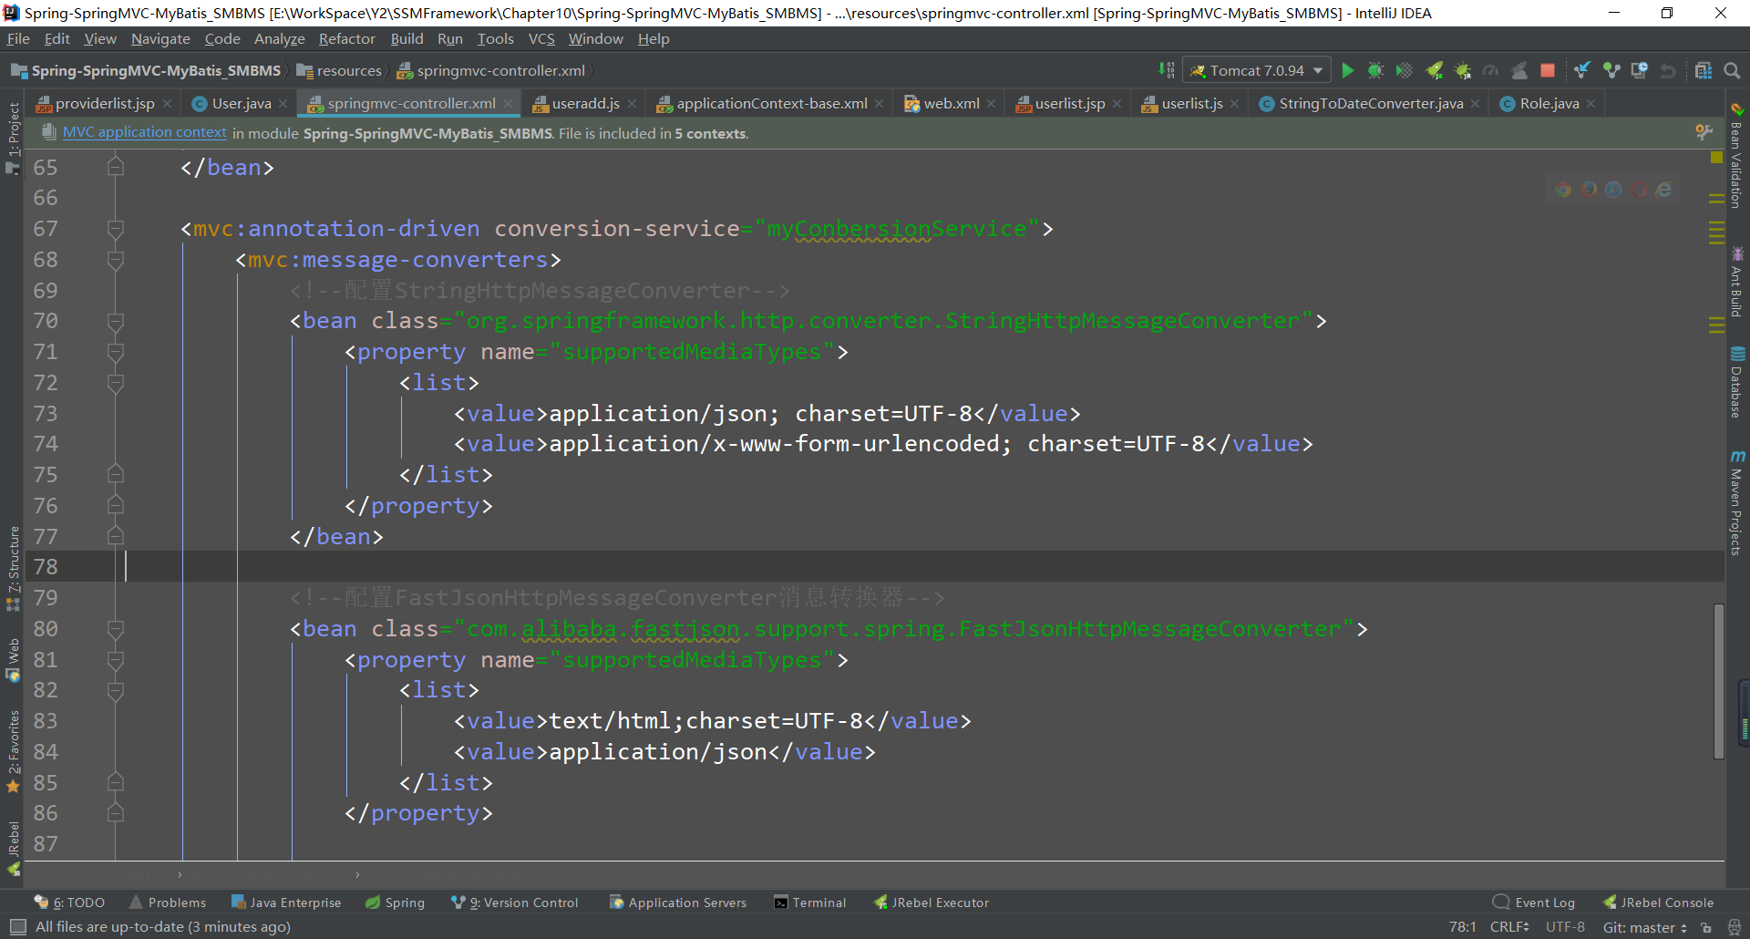Open the Refactor menu
Viewport: 1750px width, 939px height.
tap(346, 38)
